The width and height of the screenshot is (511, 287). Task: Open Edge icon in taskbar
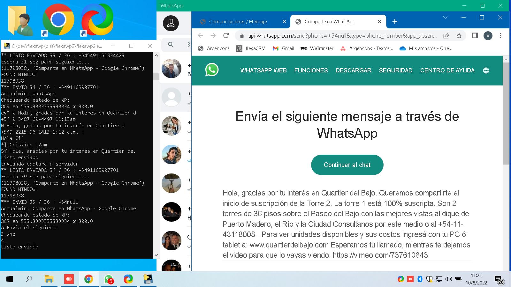click(x=128, y=279)
